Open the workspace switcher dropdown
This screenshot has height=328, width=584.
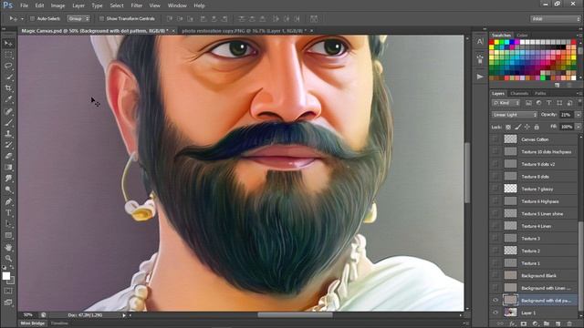(556, 19)
